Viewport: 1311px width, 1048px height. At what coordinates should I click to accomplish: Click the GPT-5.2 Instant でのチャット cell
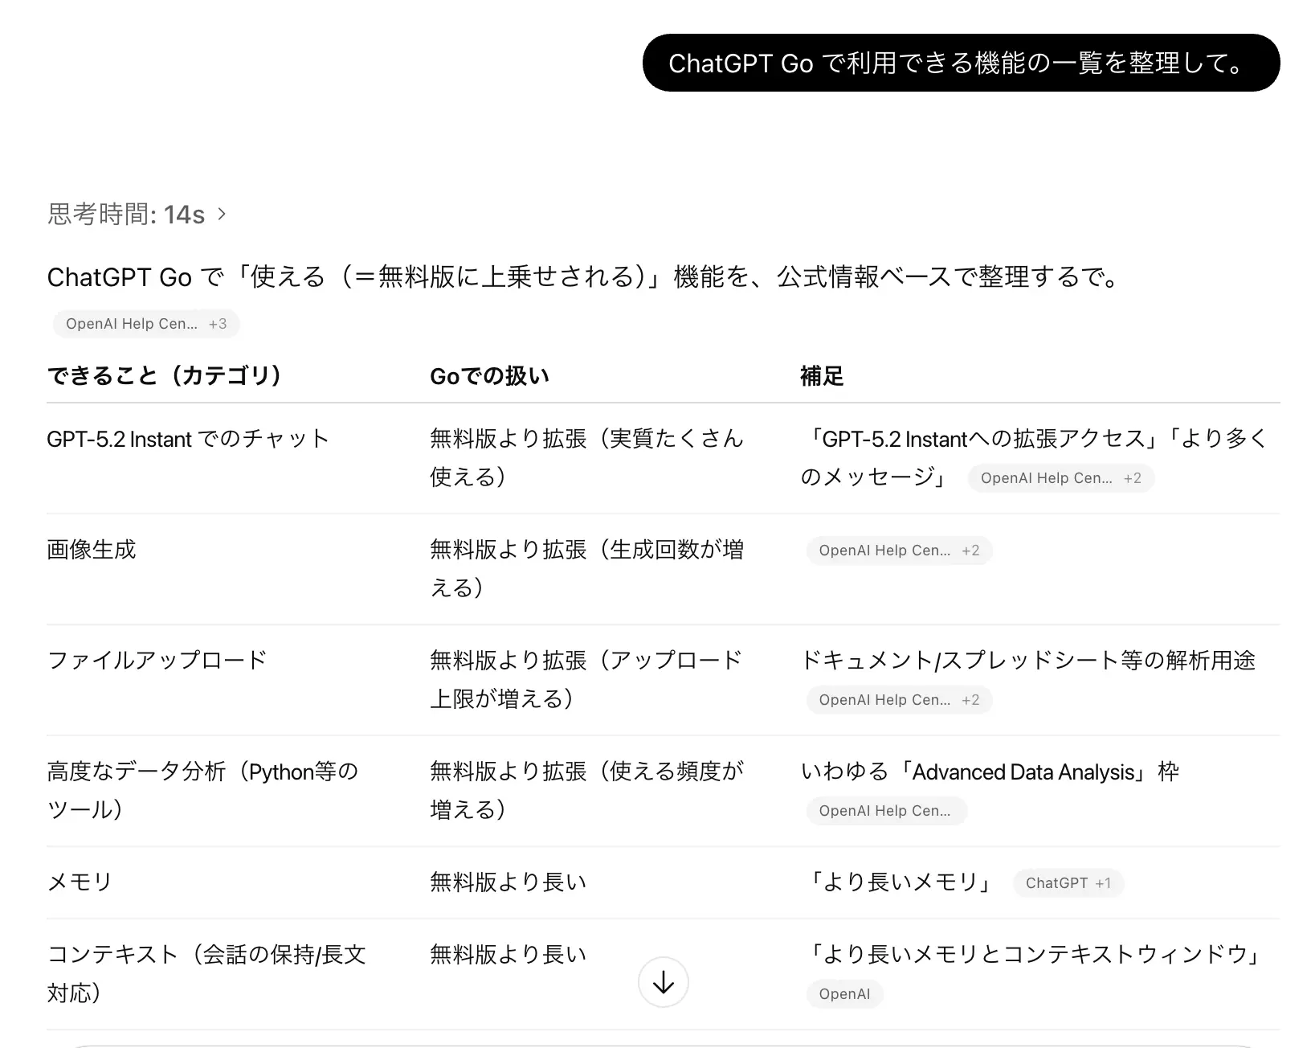[188, 439]
